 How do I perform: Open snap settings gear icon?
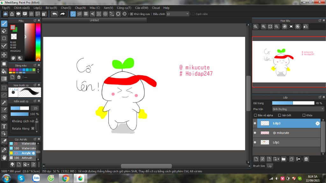coord(124,14)
